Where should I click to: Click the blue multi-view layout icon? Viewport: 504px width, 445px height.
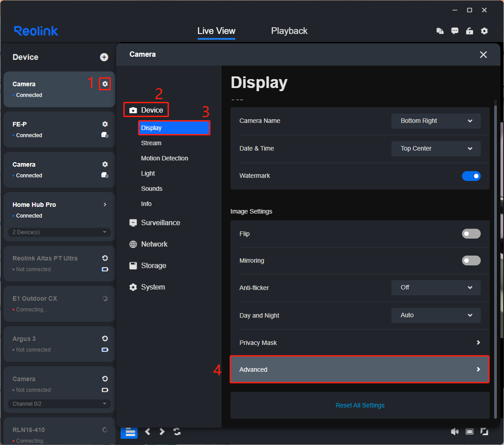tap(129, 432)
